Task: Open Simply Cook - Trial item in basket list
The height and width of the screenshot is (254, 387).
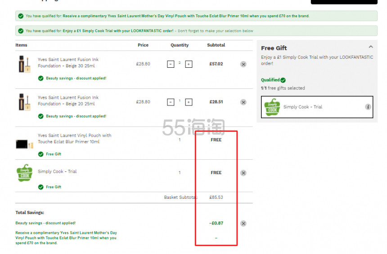Action: point(57,171)
